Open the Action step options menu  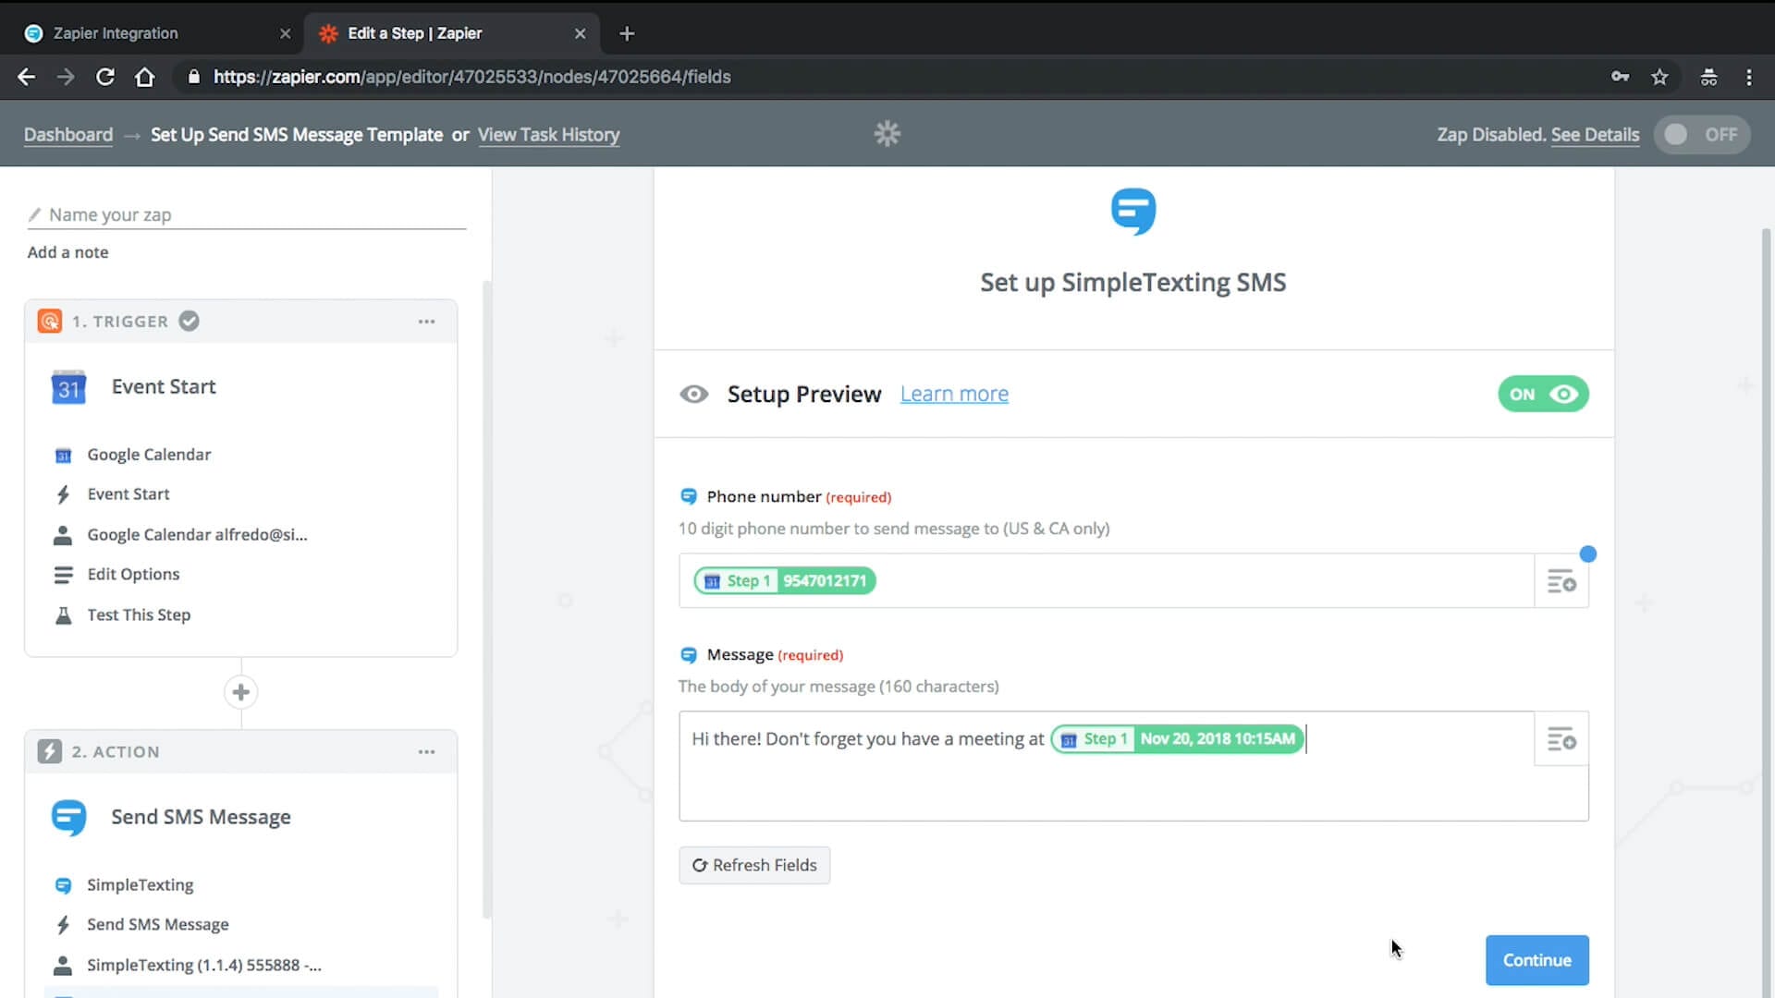[426, 752]
